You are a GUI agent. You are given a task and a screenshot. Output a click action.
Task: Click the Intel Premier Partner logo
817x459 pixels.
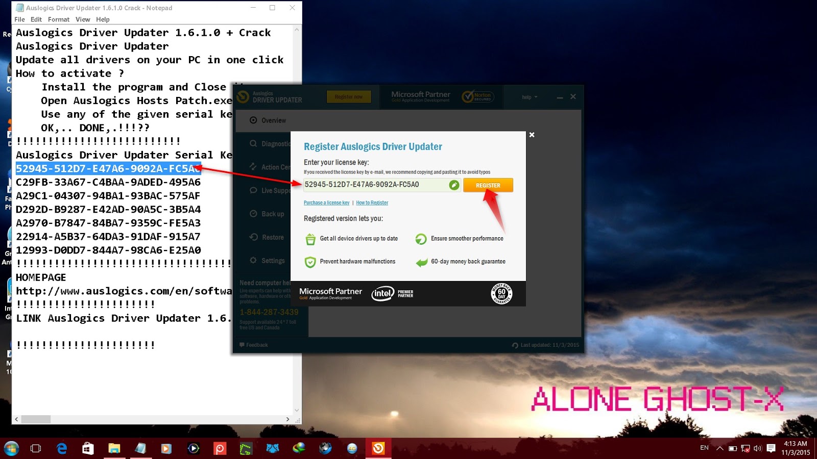click(x=392, y=293)
